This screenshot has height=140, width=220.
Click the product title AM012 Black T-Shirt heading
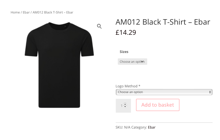(163, 22)
